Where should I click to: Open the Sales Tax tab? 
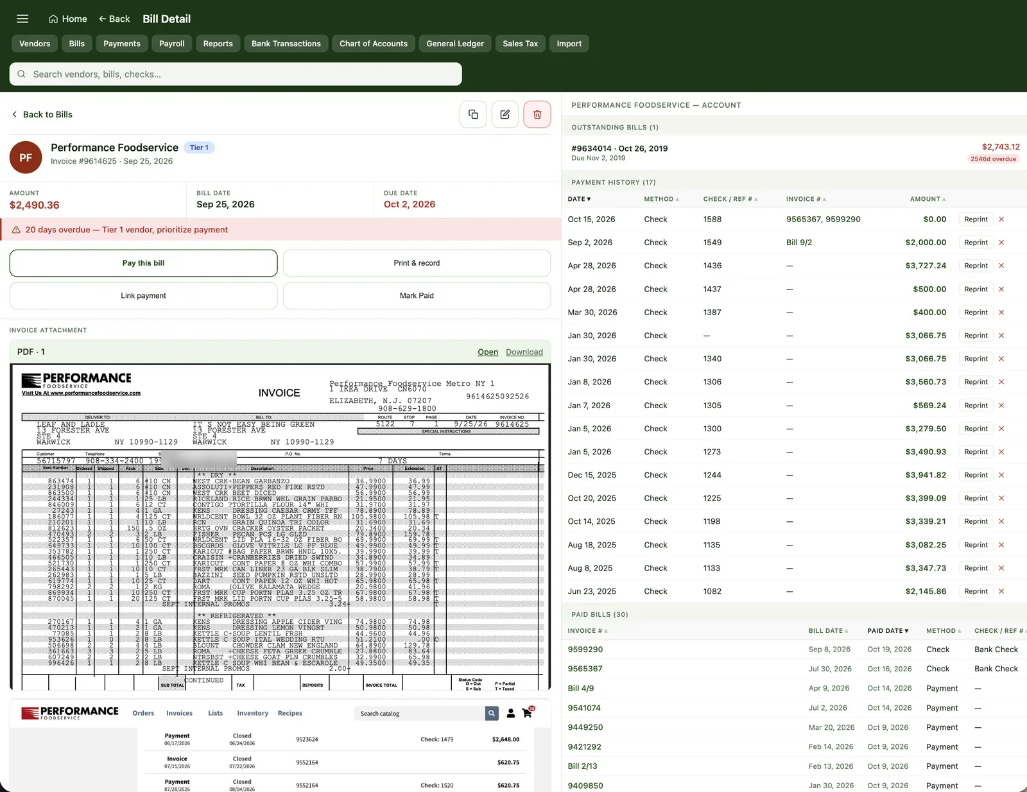[x=521, y=44]
